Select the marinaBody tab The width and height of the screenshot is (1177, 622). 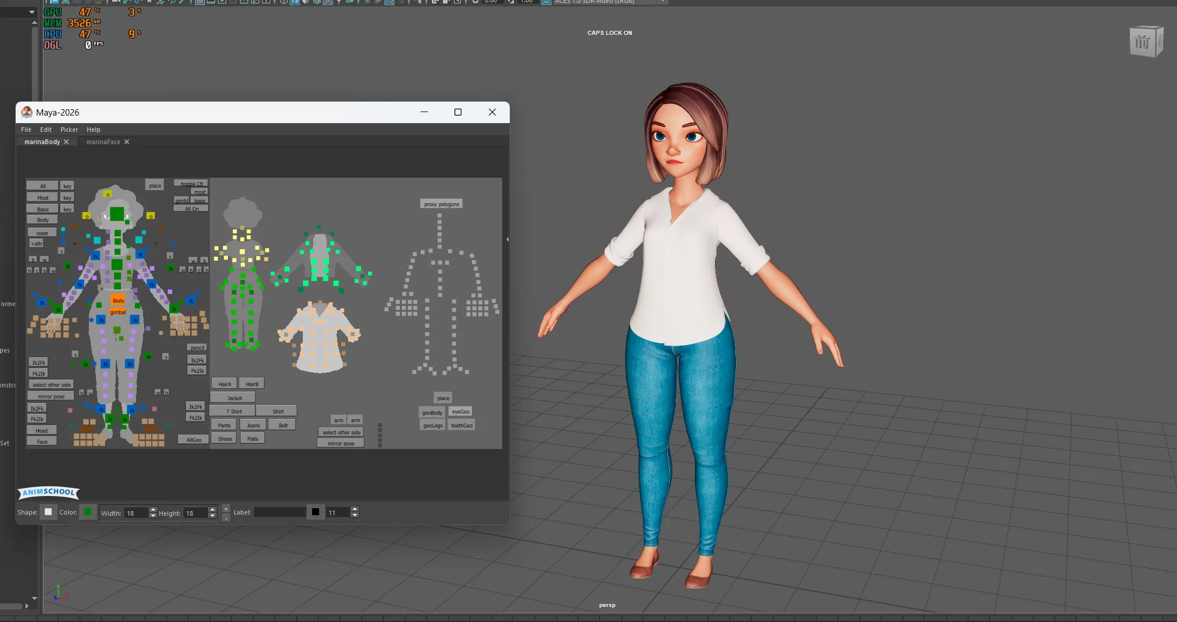click(x=42, y=142)
